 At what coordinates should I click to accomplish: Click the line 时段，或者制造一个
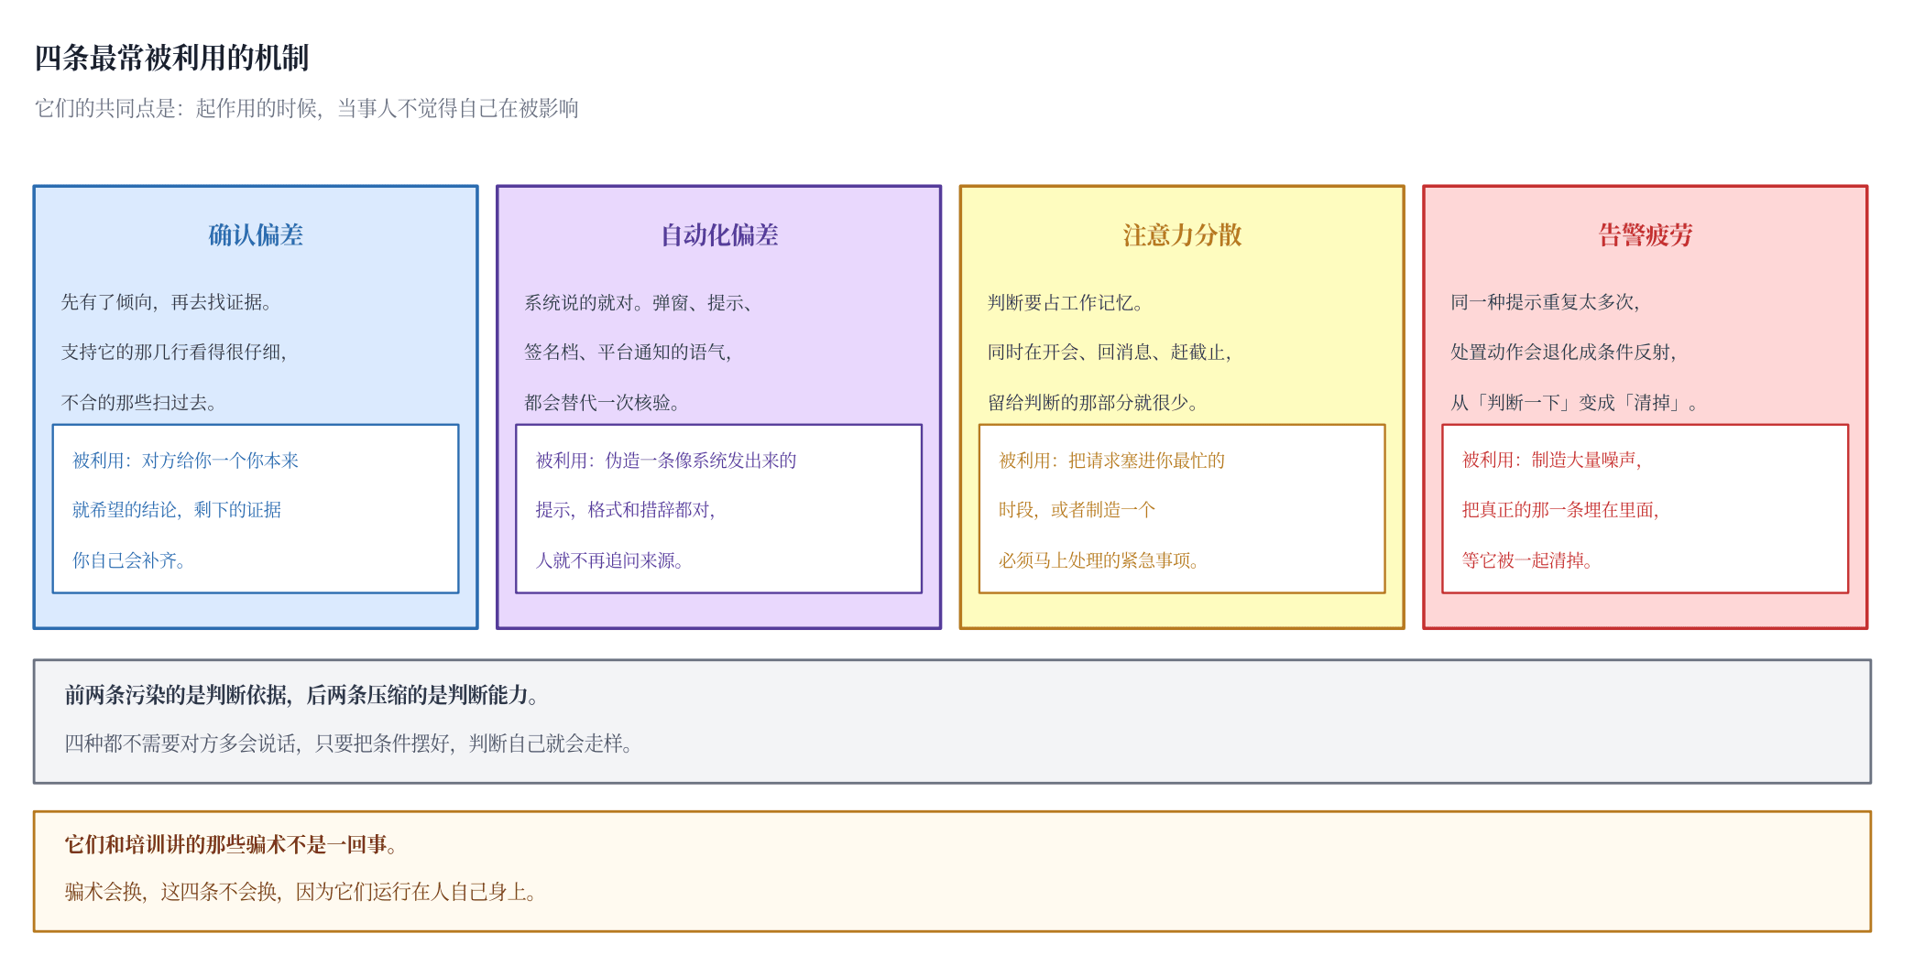[x=1077, y=510]
